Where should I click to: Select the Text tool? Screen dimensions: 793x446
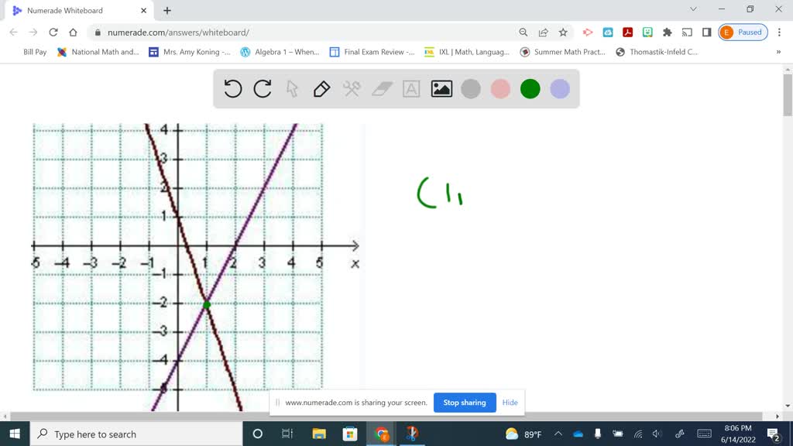coord(411,88)
